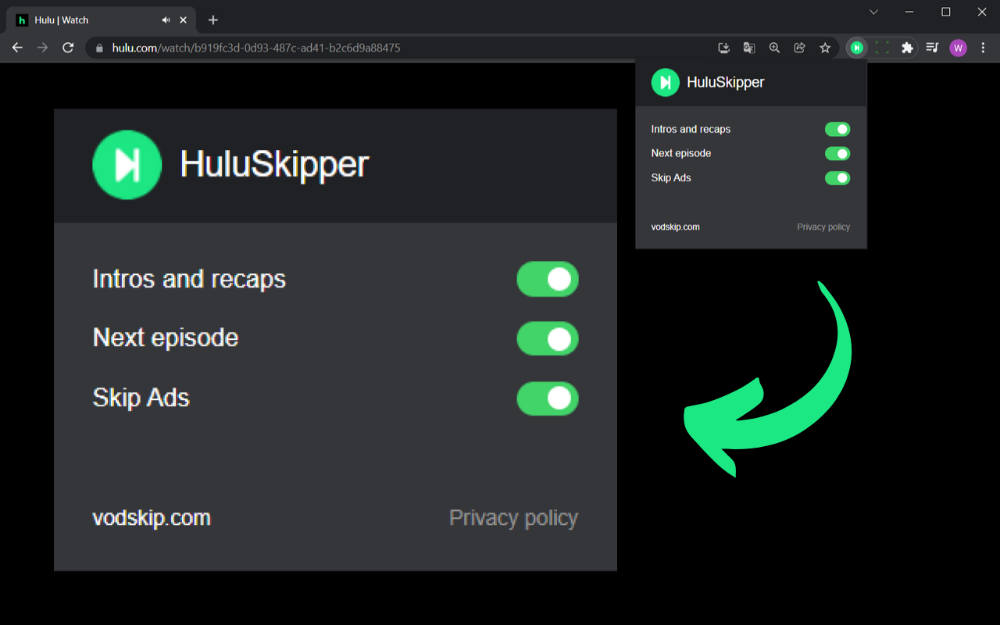The width and height of the screenshot is (1000, 625).
Task: Minimize the Chrome window
Action: tap(910, 12)
